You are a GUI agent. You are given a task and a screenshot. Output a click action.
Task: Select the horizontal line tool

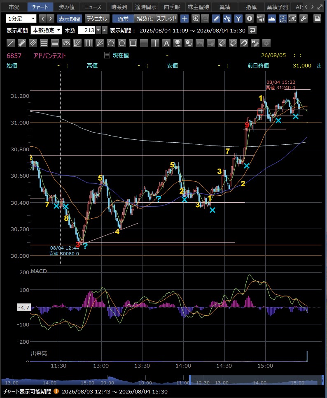point(144,43)
